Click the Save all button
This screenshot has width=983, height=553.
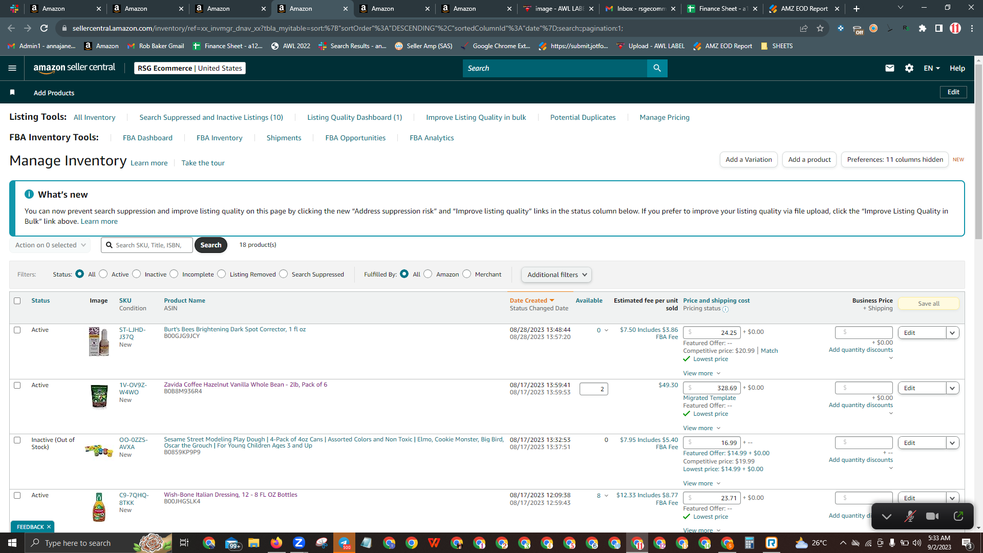tap(929, 304)
